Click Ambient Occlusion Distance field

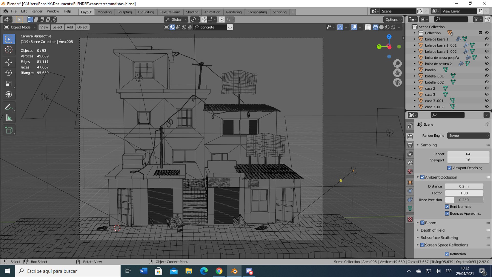click(464, 186)
